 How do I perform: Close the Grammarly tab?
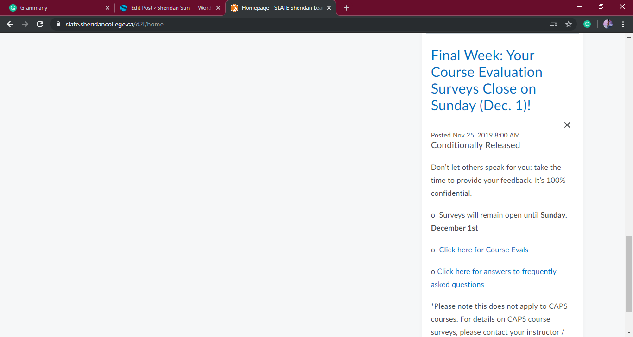(108, 8)
